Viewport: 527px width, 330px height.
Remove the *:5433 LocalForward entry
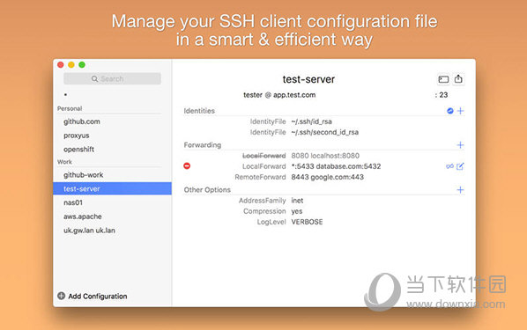pyautogui.click(x=187, y=165)
